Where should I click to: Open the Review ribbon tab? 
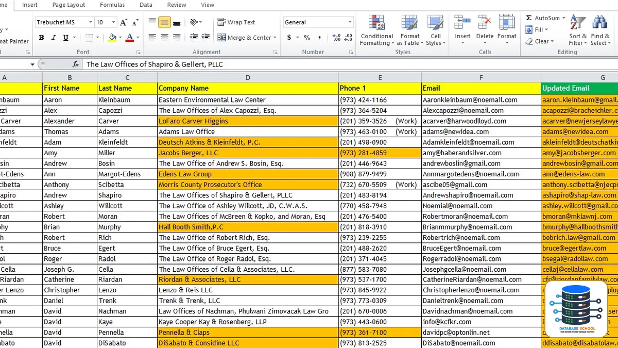pos(177,5)
